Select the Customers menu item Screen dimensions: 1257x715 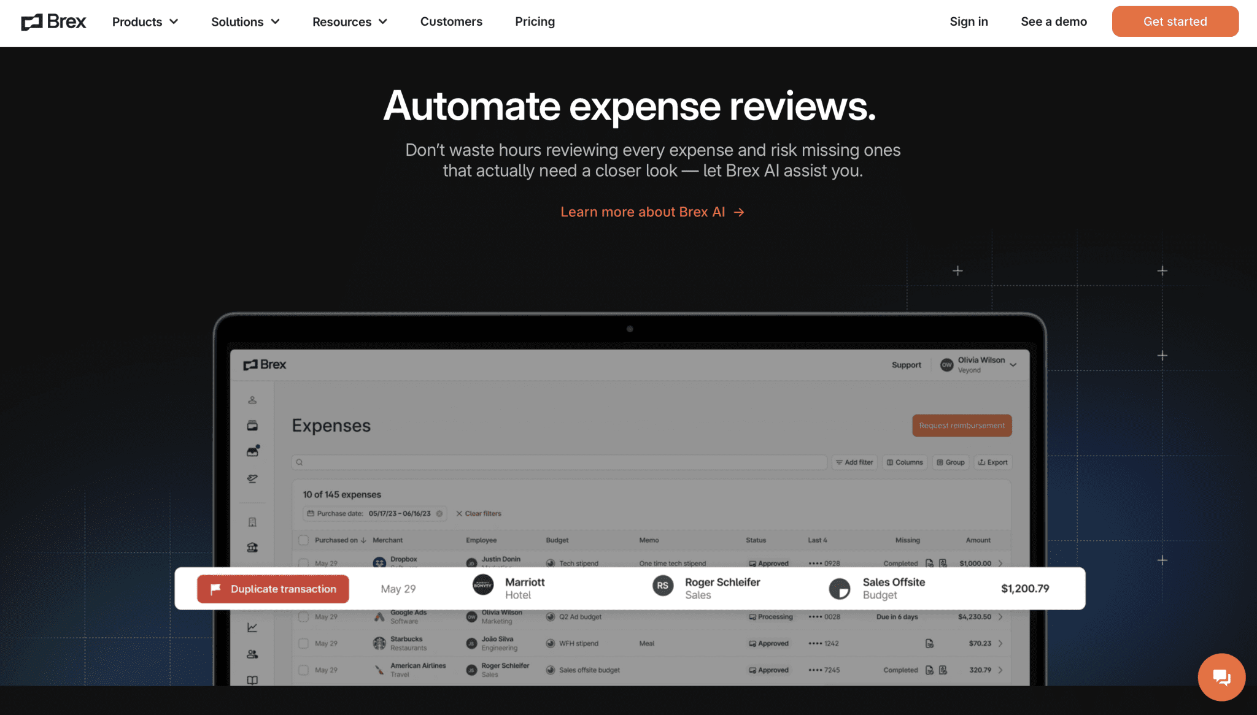451,21
